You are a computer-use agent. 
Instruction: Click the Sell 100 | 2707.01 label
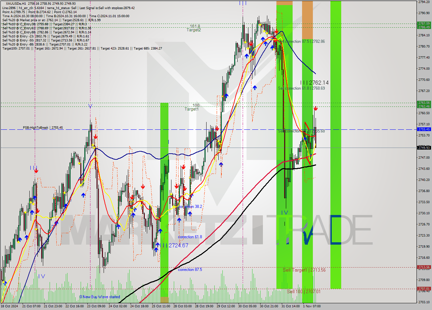(x=304, y=291)
